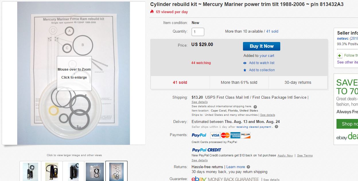This screenshot has width=358, height=181.
Task: Click the help icon beside Learn more
Action: [248, 167]
